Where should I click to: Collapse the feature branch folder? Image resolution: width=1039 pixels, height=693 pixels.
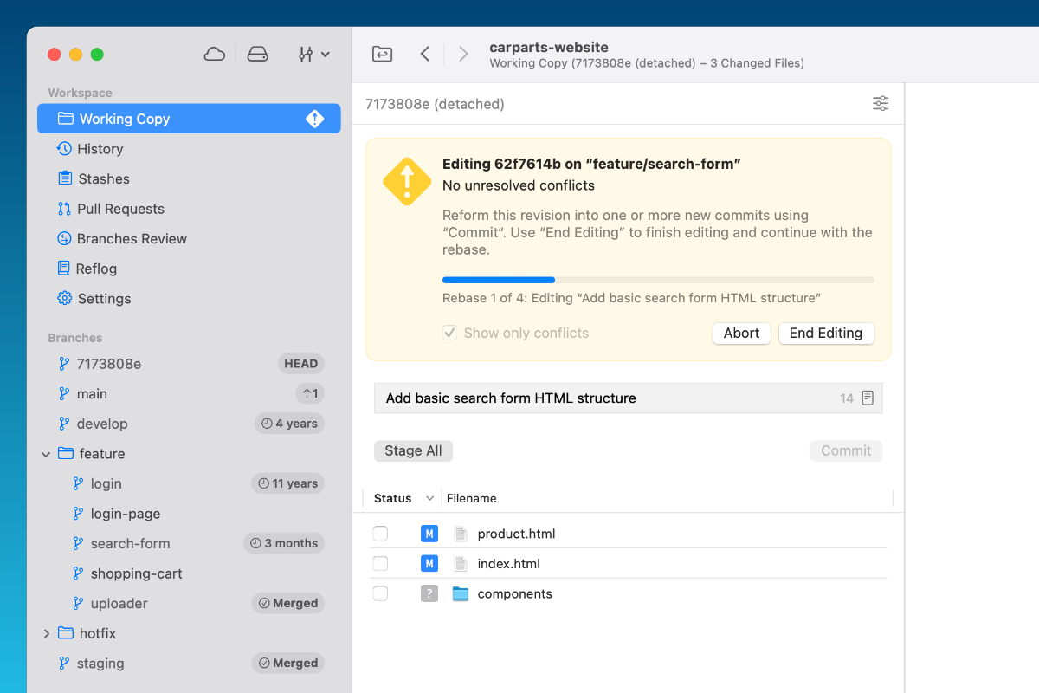[46, 454]
